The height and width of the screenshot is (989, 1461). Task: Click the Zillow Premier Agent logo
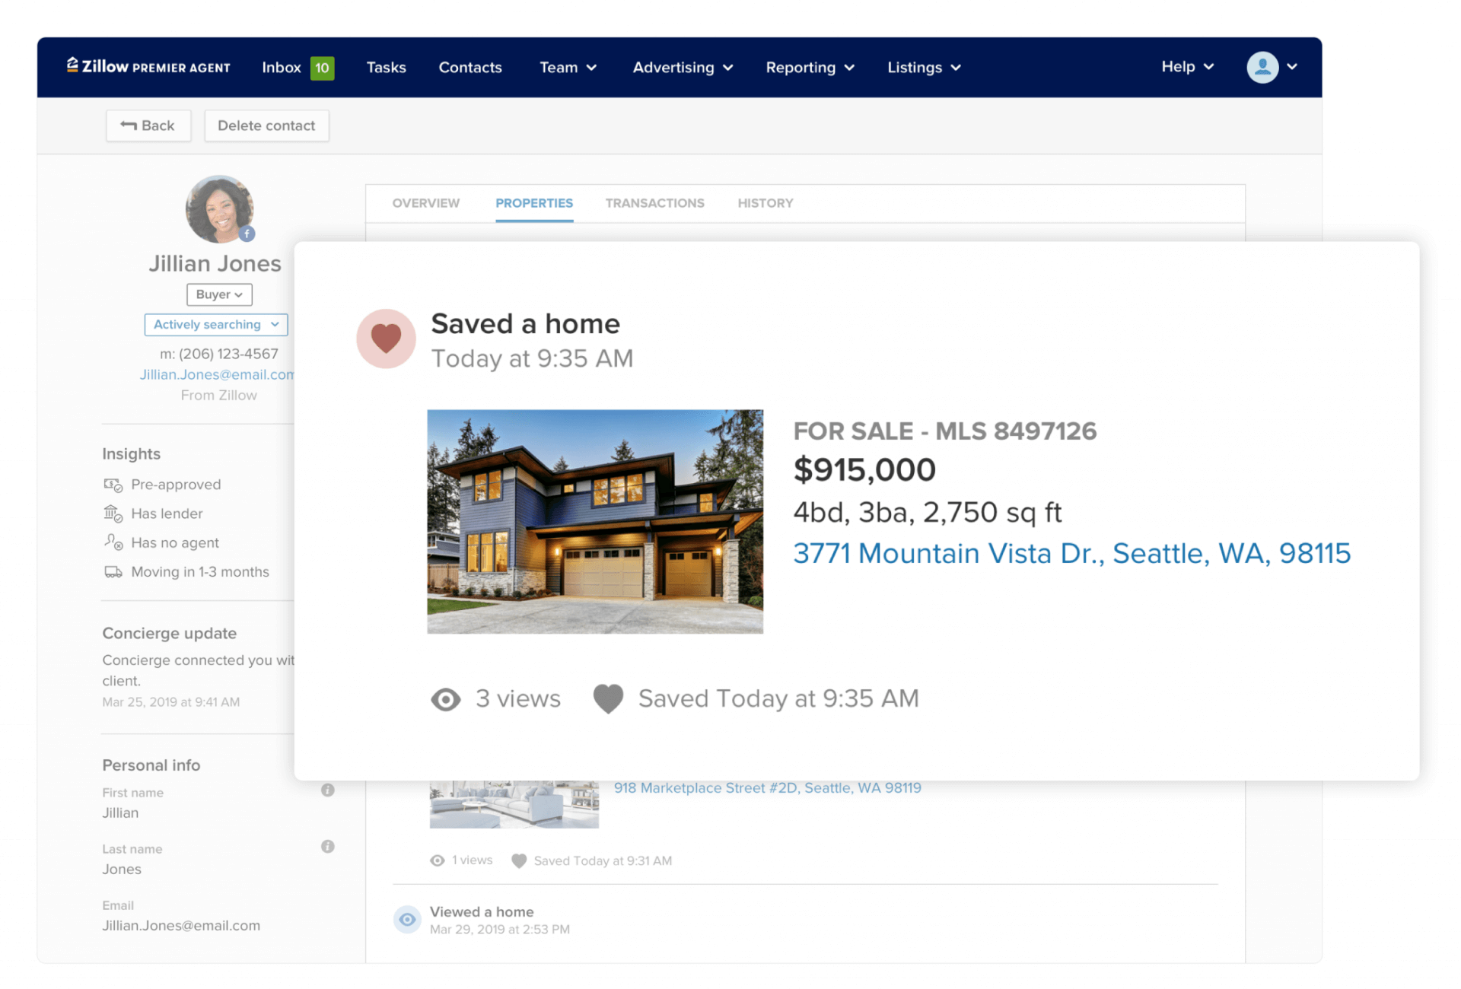(x=148, y=67)
